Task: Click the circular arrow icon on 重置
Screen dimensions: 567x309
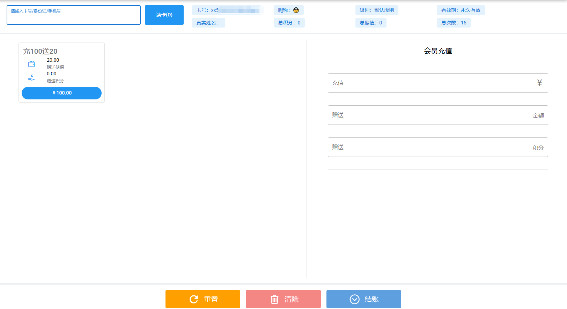Action: [x=194, y=299]
